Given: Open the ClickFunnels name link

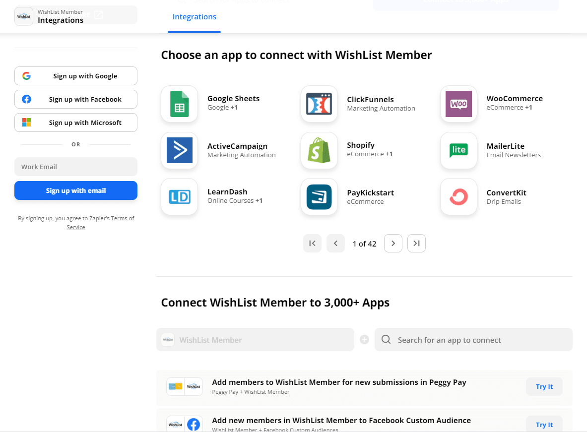Looking at the screenshot, I should [370, 100].
